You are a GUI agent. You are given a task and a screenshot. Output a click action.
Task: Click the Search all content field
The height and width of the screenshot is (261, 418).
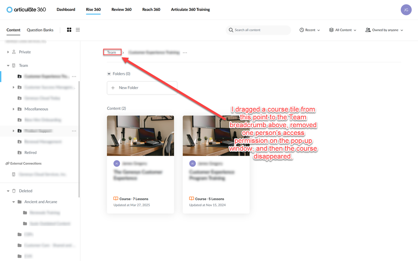(x=258, y=30)
